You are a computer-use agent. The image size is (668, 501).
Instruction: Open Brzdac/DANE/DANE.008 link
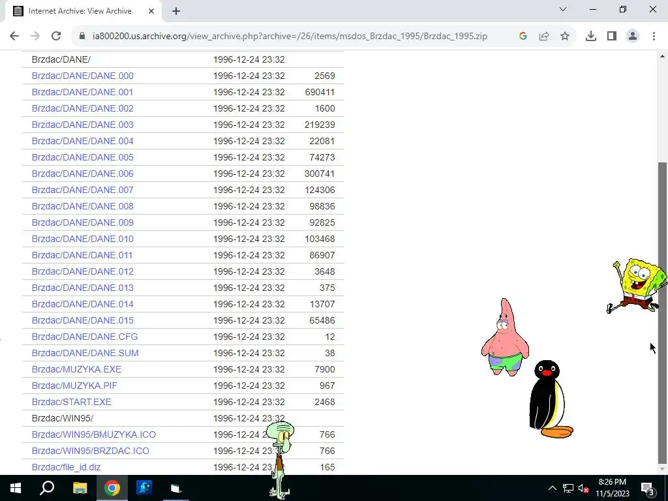click(x=83, y=206)
